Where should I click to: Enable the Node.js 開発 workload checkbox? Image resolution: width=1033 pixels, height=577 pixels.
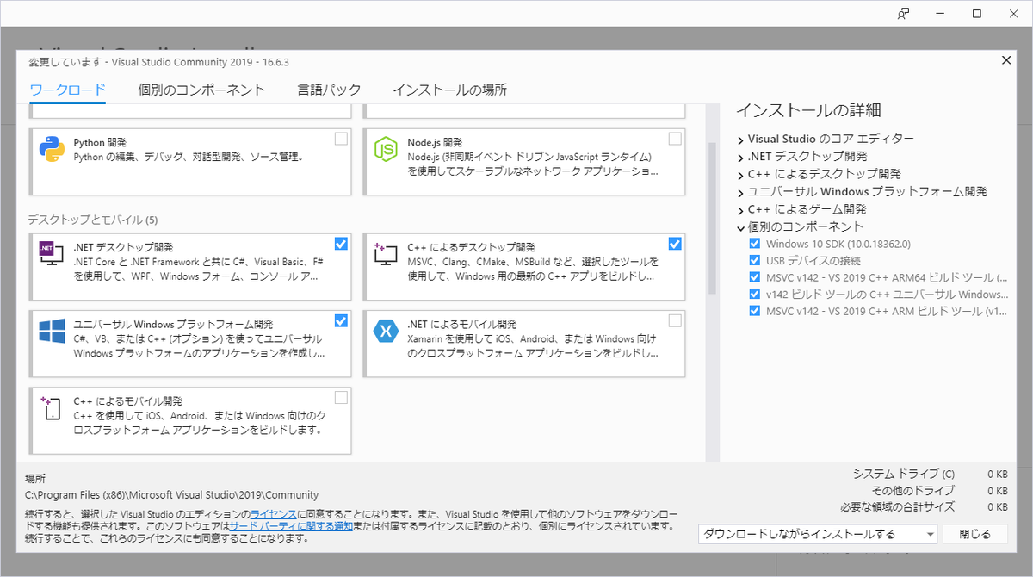pyautogui.click(x=676, y=138)
